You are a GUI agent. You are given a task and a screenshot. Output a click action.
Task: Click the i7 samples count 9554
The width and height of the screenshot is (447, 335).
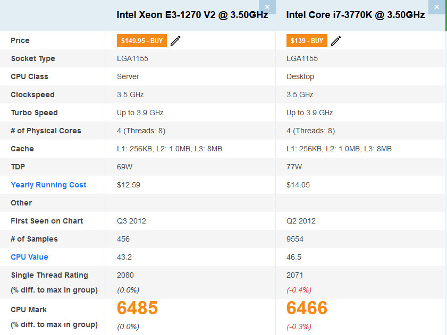coord(295,239)
